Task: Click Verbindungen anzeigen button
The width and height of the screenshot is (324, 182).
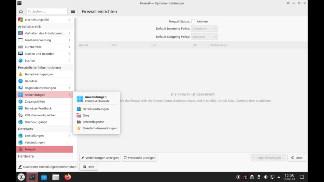Action: pos(100,158)
